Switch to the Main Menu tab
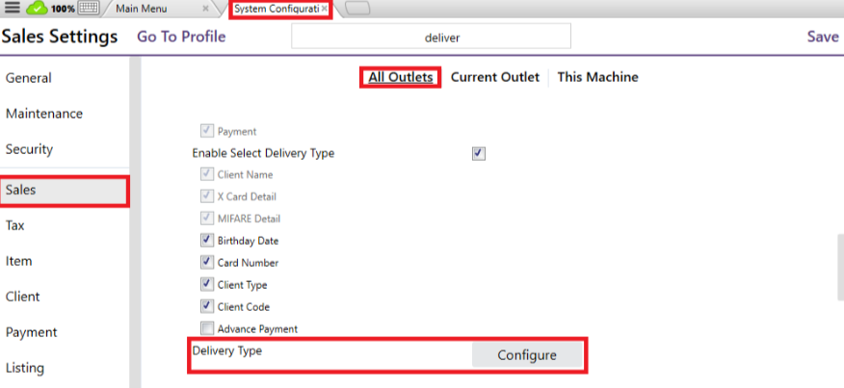This screenshot has width=844, height=388. point(145,9)
